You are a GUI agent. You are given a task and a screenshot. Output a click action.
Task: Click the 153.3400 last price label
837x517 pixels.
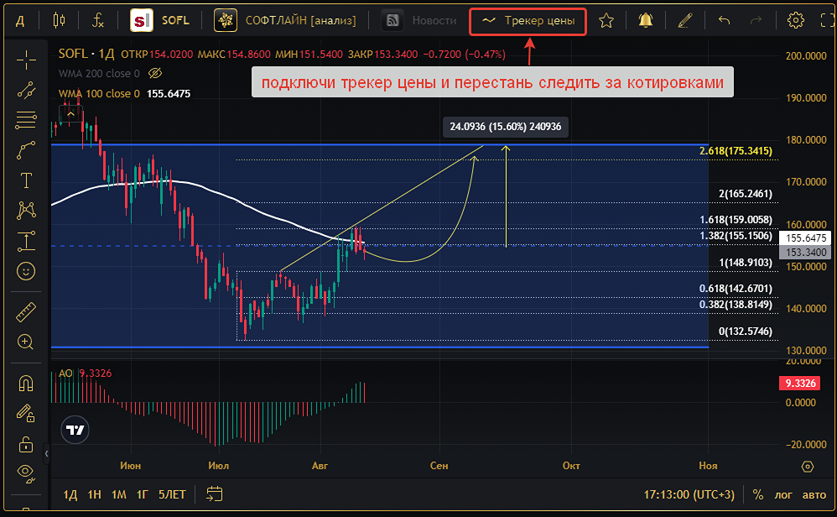(x=806, y=252)
